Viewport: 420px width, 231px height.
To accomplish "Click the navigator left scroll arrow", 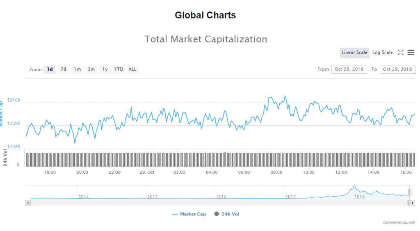I will (x=28, y=202).
